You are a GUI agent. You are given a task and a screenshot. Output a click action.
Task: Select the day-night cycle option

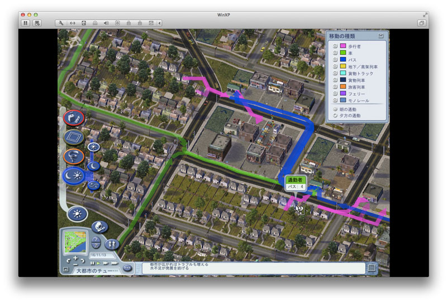[x=93, y=186]
